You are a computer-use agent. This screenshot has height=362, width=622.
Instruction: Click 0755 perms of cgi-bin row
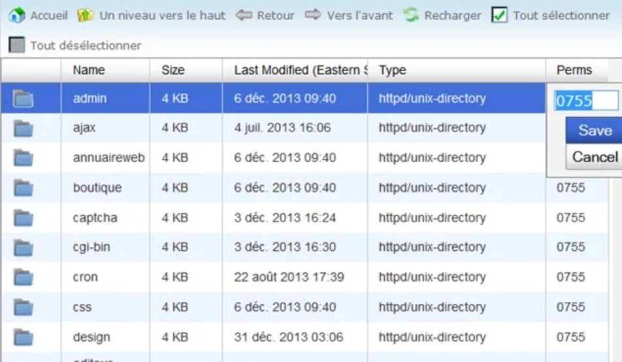[571, 247]
